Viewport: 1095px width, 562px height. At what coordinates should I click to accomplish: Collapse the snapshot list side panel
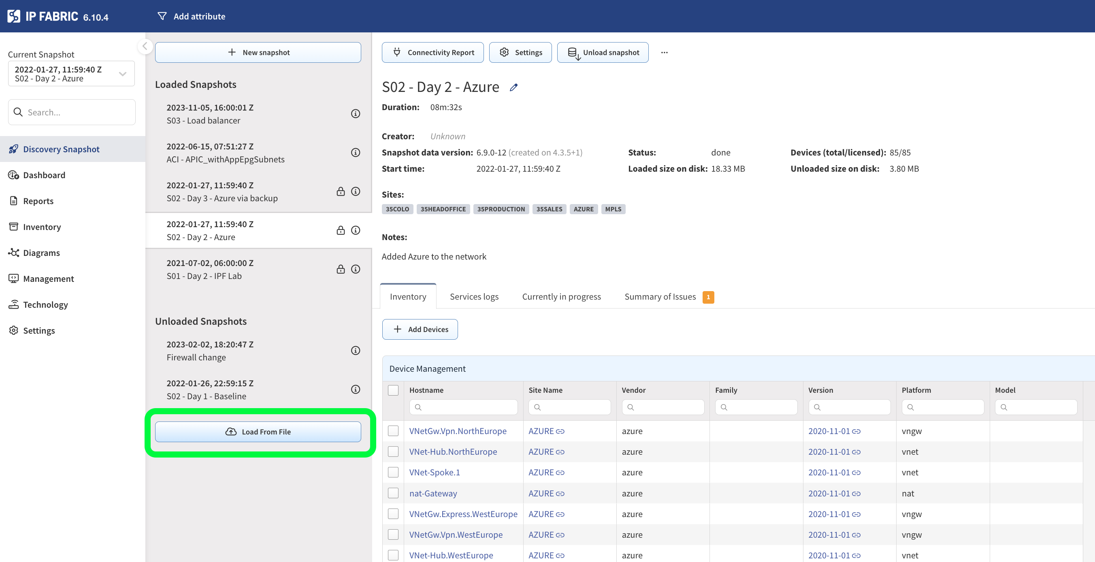click(145, 46)
